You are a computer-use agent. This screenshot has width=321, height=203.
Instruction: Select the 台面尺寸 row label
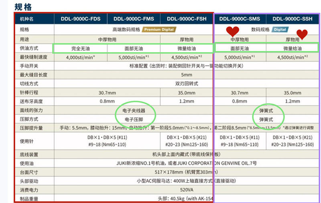tap(29, 172)
